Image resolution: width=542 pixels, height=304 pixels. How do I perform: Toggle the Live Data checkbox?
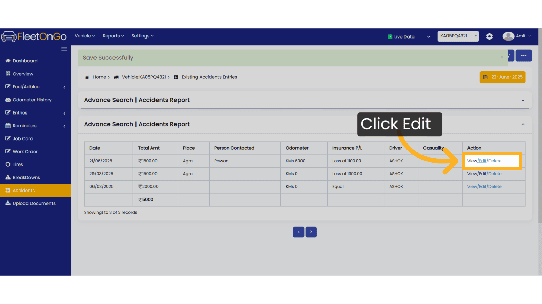pos(390,37)
